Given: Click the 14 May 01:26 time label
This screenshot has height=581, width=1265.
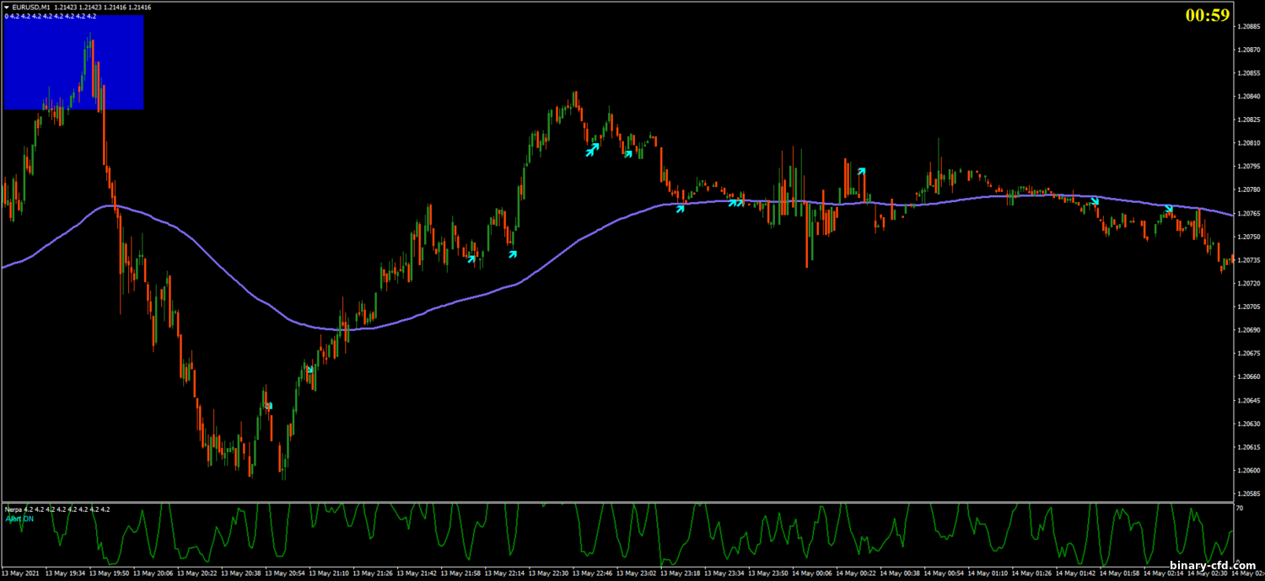Looking at the screenshot, I should click(1033, 573).
